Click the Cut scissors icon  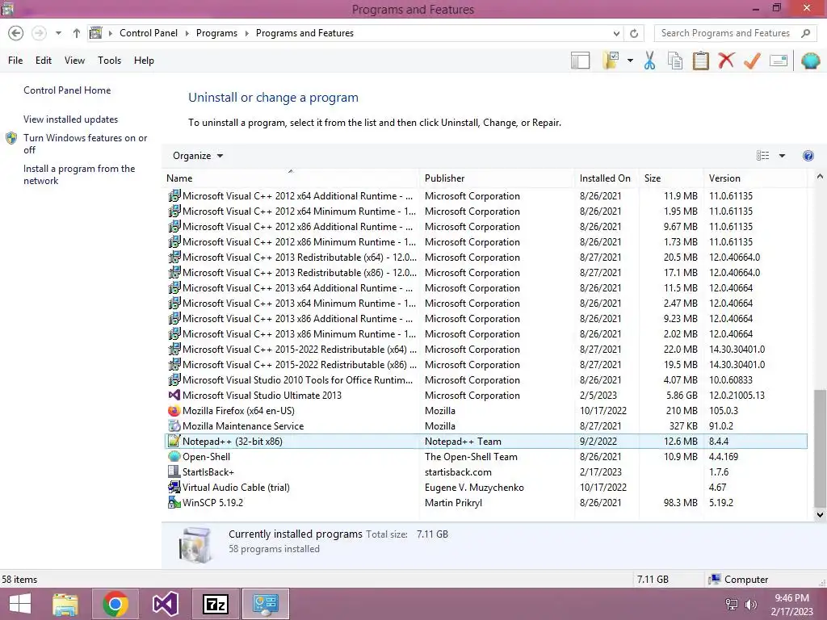(x=649, y=61)
